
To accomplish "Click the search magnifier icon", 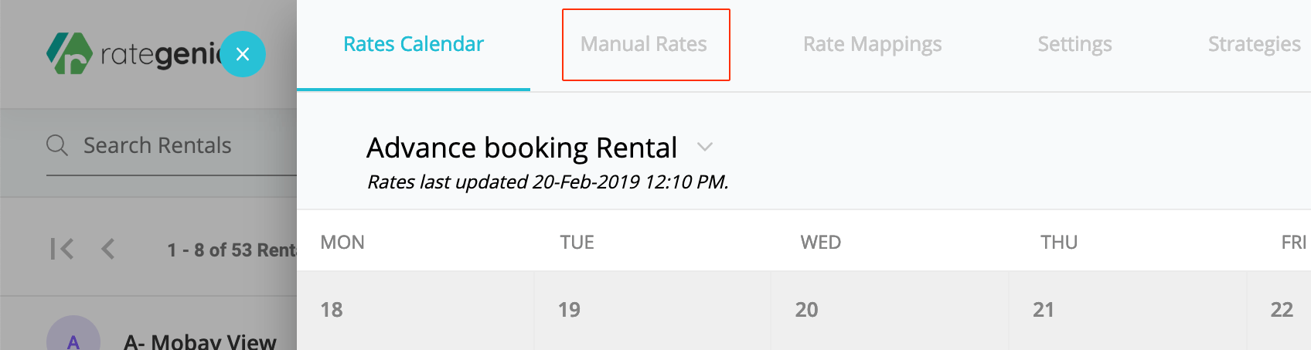I will click(57, 145).
